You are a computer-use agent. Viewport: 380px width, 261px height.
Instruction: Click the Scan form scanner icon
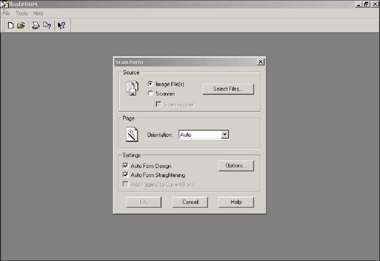click(x=36, y=25)
